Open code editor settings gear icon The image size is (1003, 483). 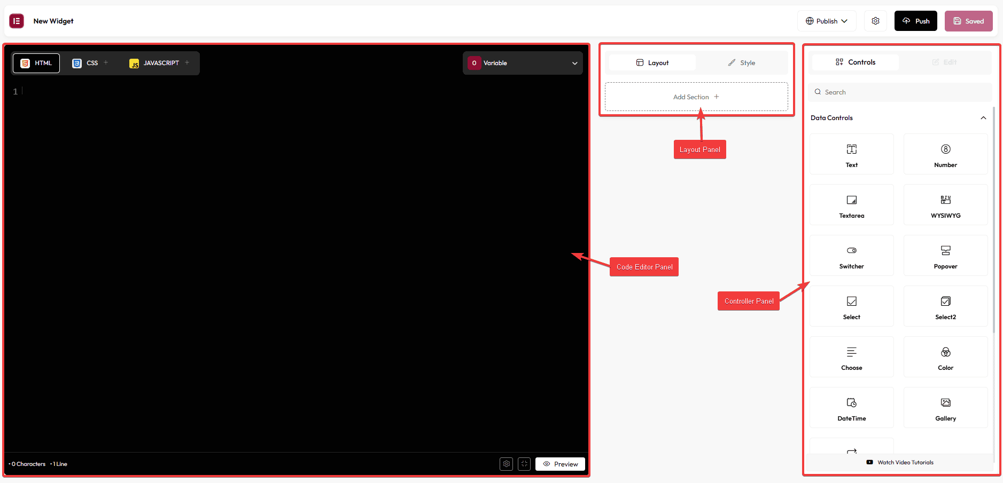click(506, 464)
